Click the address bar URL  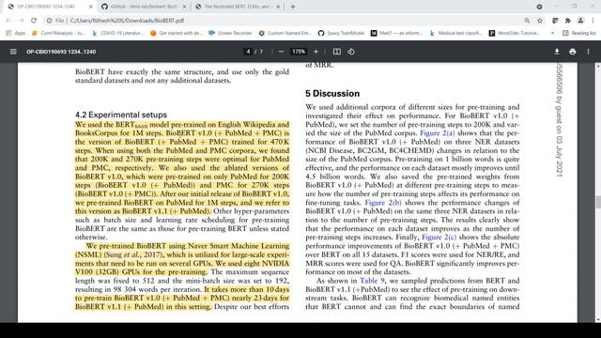pyautogui.click(x=127, y=21)
